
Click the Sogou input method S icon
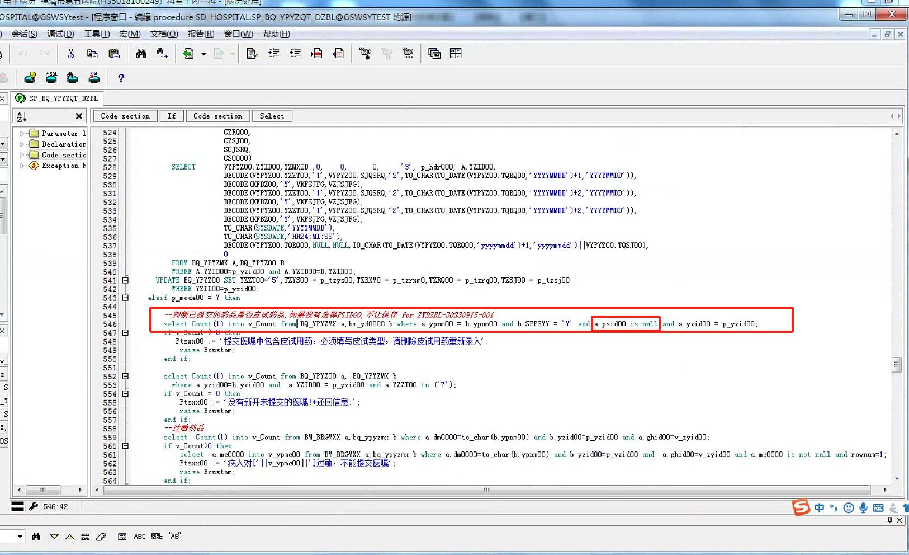[801, 507]
